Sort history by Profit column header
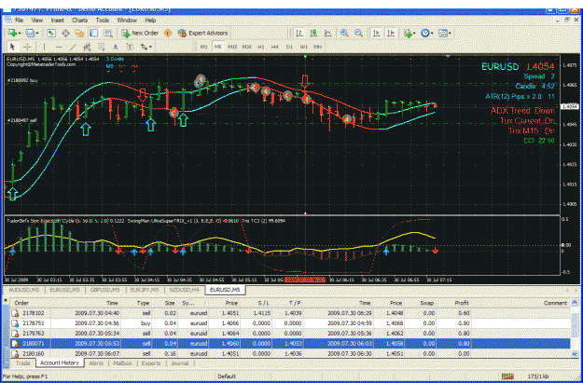This screenshot has width=583, height=383. [x=462, y=303]
